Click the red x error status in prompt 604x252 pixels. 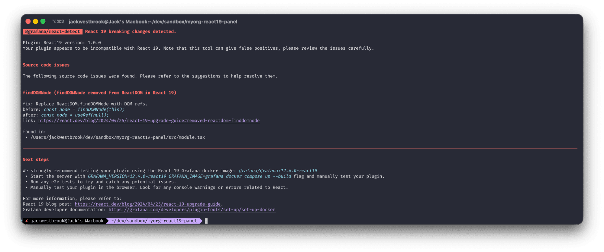(27, 221)
